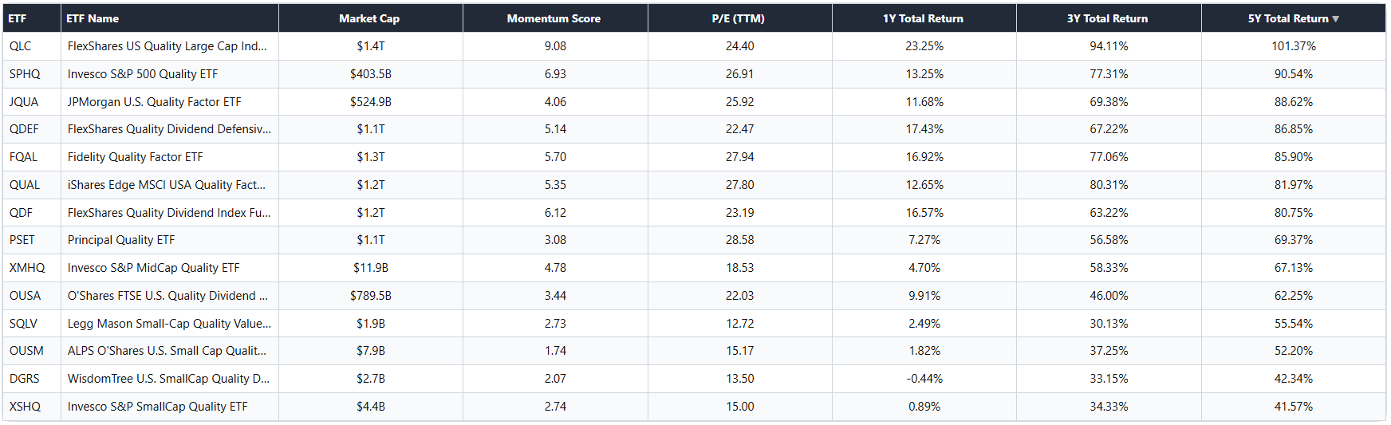1391x425 pixels.
Task: Select the QLC 5Y return cell 101.37%
Action: coord(1294,46)
